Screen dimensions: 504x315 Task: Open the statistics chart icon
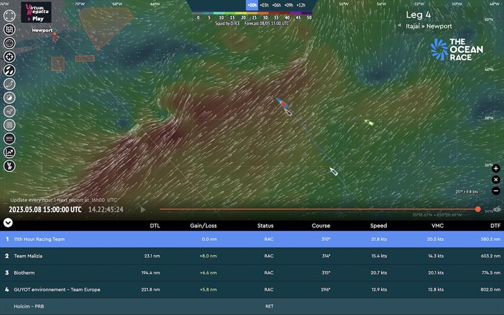(x=9, y=152)
